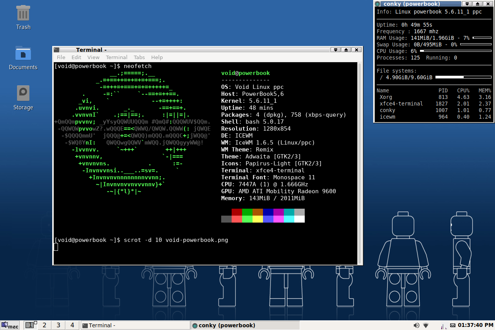Viewport: 495px width, 330px height.
Task: Click the 'Icons: Papirus-Light' line
Action: [272, 163]
